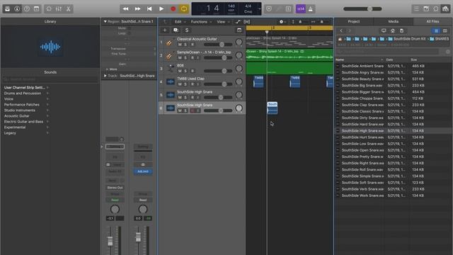Click the file browser search field
The height and width of the screenshot is (255, 453).
387,52
